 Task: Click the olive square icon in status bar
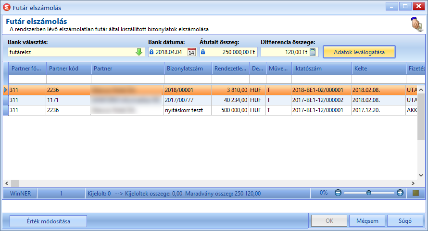tap(415, 193)
